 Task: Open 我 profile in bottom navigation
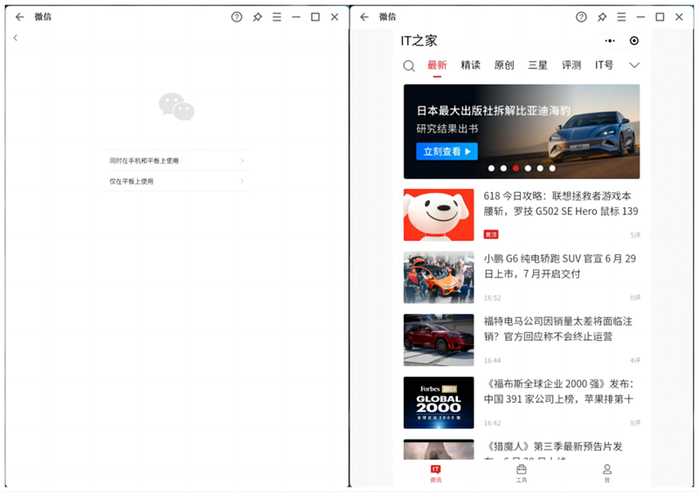coord(606,474)
